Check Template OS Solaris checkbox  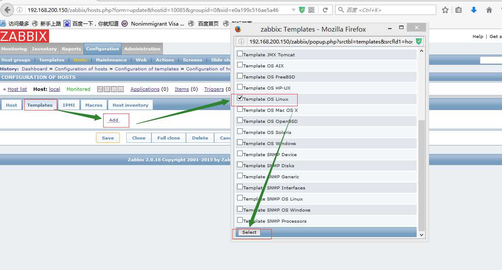[x=240, y=132]
